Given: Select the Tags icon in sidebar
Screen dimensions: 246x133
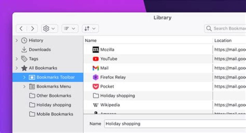Looking at the screenshot, I should 24,59.
